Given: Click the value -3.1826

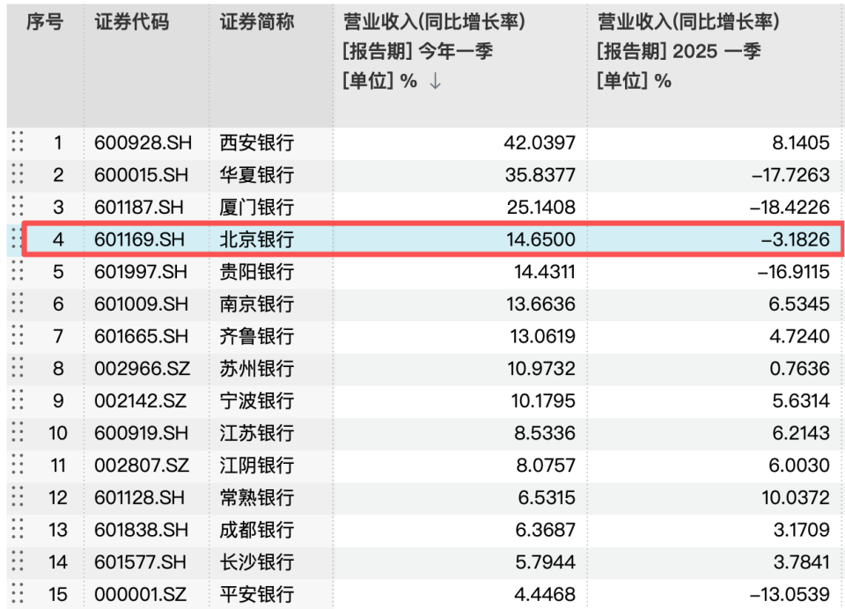Looking at the screenshot, I should tap(796, 239).
